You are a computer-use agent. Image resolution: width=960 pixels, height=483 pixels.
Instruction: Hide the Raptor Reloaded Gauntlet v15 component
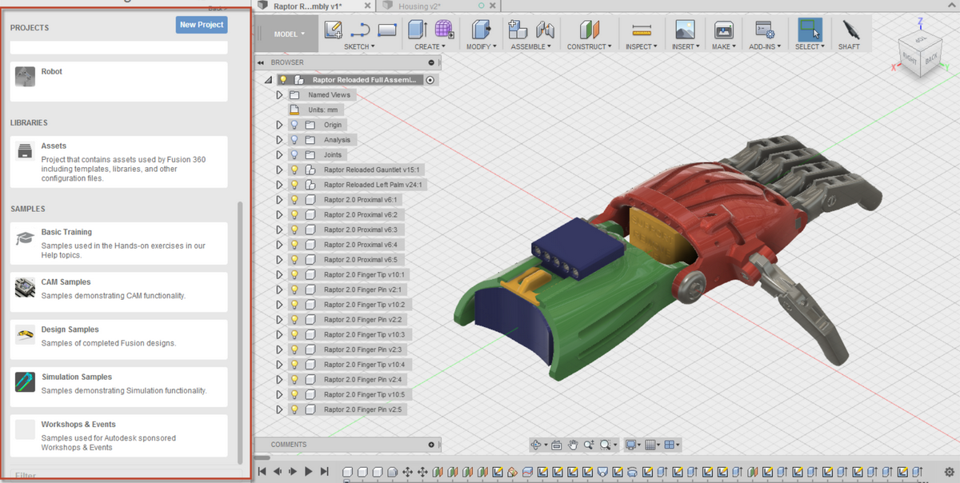294,170
